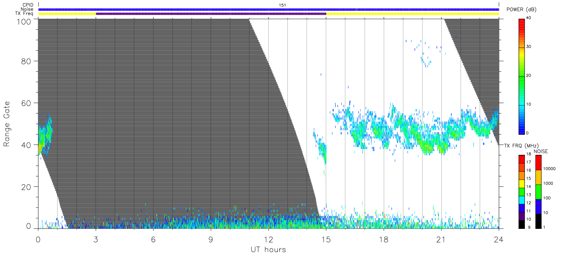This screenshot has height=259, width=561.
Task: Click the "UT hours" x-axis title
Action: tap(268, 250)
